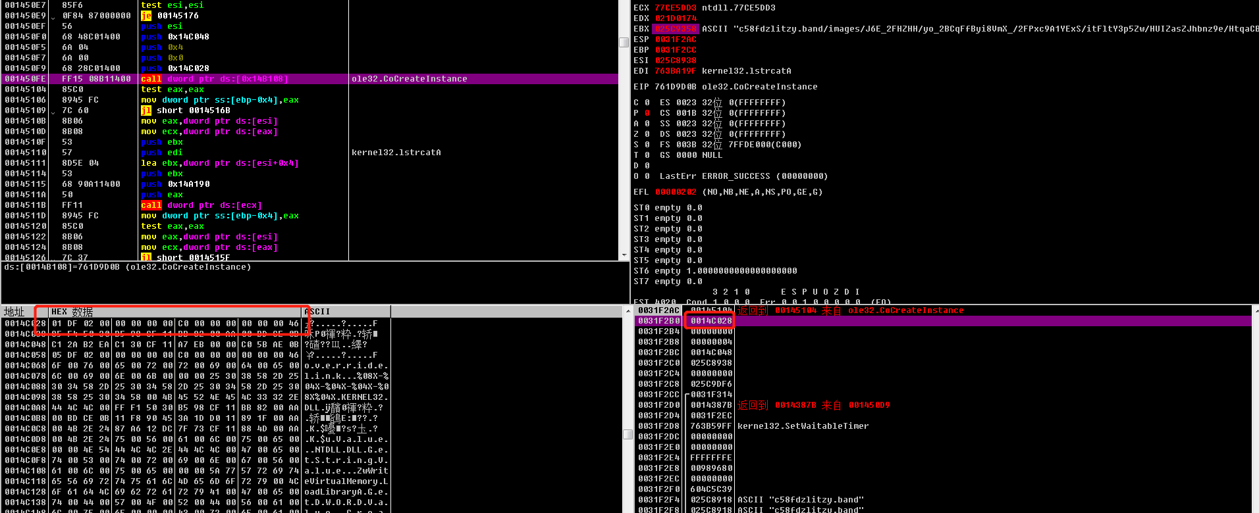Select the push 0x4 instruction row
The width and height of the screenshot is (1259, 513).
(x=309, y=47)
